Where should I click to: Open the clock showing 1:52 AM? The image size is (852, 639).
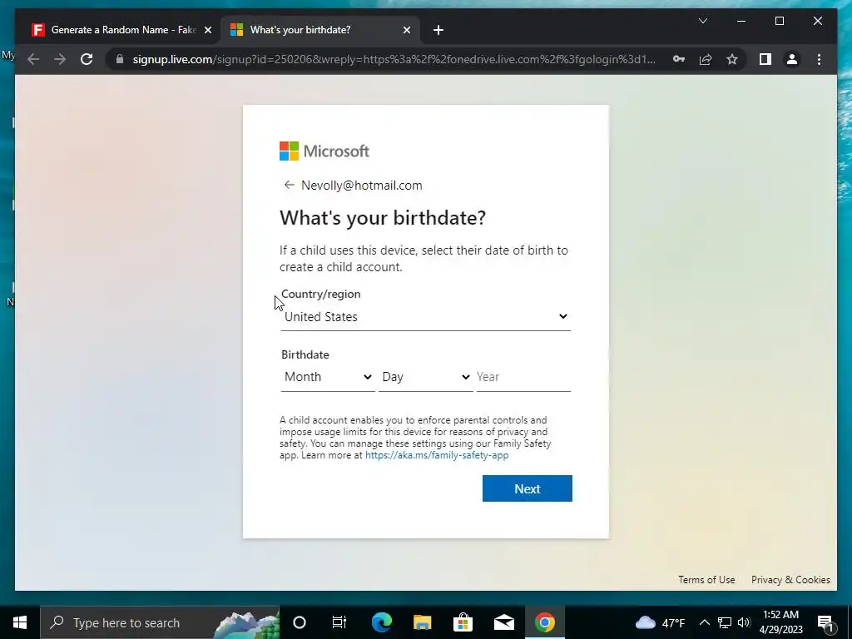[x=780, y=622]
